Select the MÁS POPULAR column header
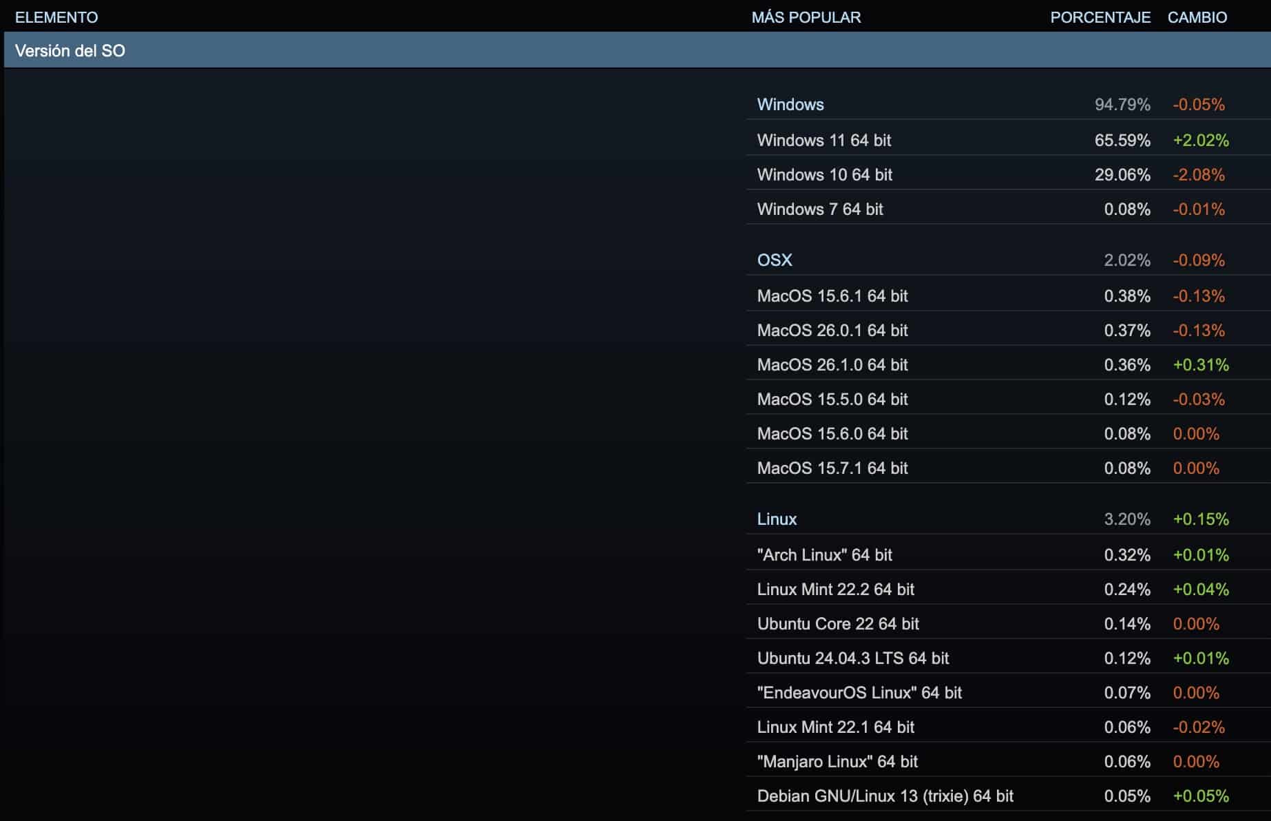 pos(806,17)
